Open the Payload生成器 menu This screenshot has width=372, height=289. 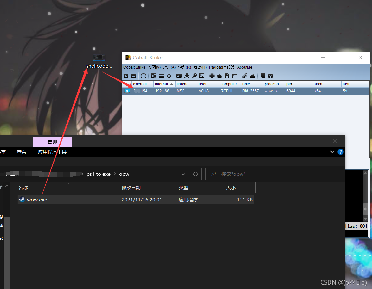click(221, 67)
